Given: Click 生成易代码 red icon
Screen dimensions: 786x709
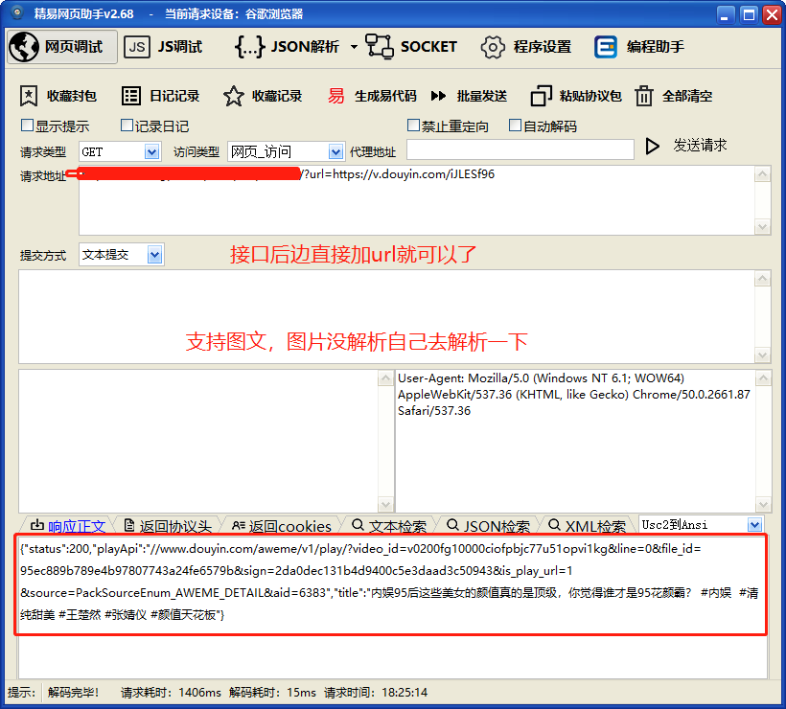Looking at the screenshot, I should [x=335, y=96].
